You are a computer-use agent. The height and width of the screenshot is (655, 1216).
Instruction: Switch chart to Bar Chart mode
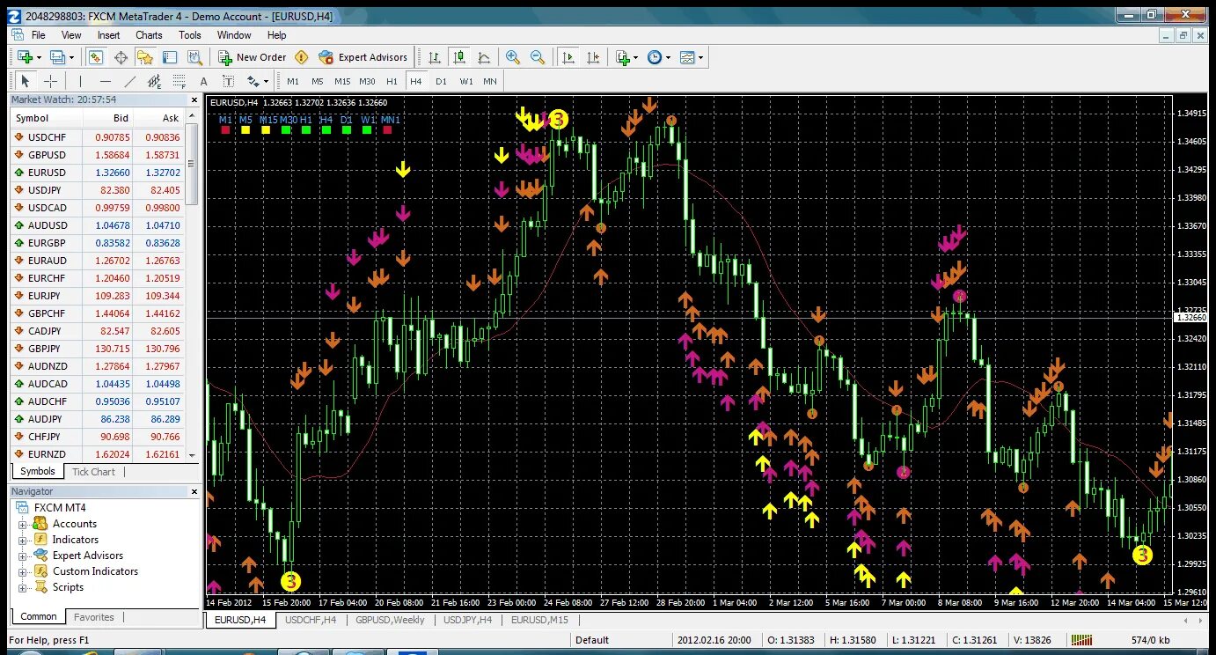435,57
